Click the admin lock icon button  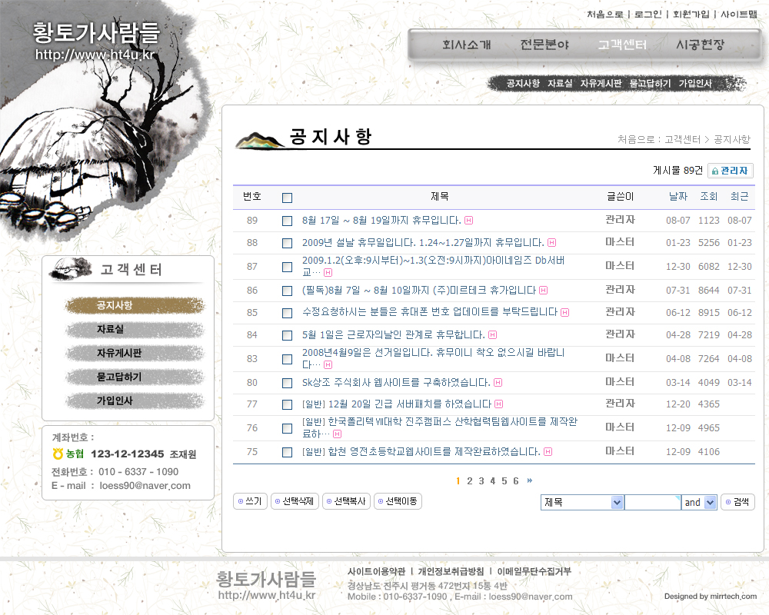(730, 171)
